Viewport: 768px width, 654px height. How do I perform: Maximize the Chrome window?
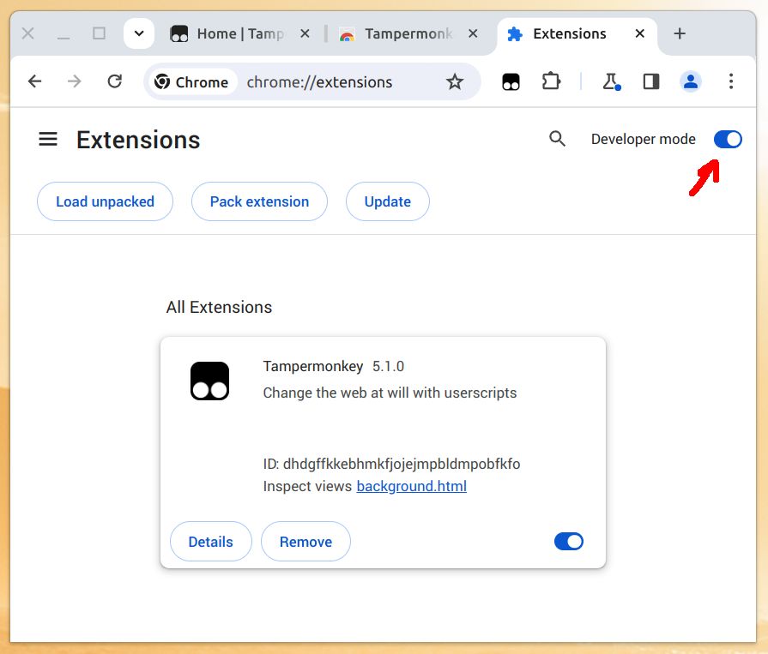(x=99, y=33)
